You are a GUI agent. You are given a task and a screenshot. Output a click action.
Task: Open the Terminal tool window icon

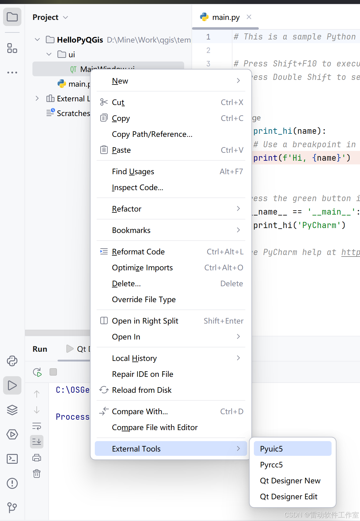[12, 459]
